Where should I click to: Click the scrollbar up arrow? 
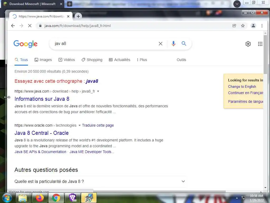coord(265,33)
